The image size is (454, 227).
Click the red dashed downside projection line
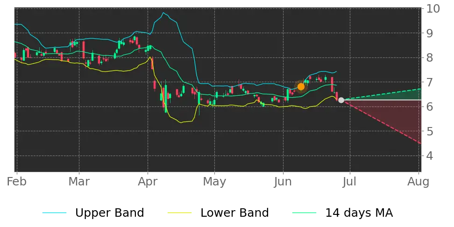[x=382, y=122]
